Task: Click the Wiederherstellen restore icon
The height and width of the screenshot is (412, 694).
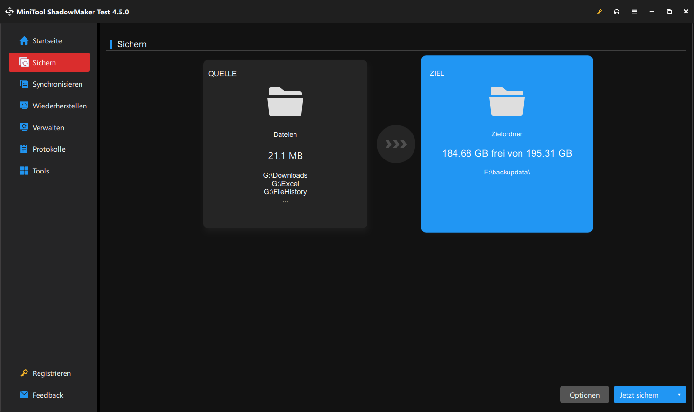Action: pyautogui.click(x=24, y=106)
